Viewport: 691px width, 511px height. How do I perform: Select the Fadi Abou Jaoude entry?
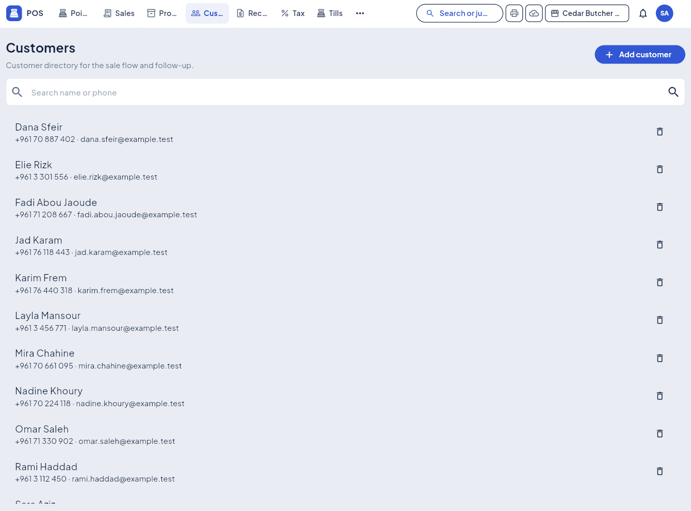click(345, 208)
